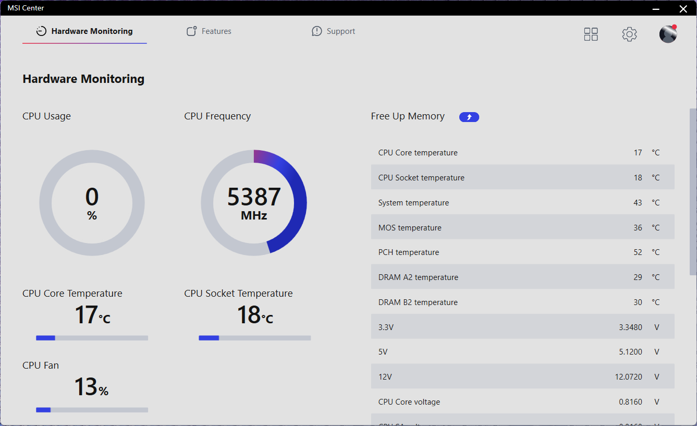Click the Free Up Memory lightning icon
The image size is (697, 426).
[x=469, y=117]
